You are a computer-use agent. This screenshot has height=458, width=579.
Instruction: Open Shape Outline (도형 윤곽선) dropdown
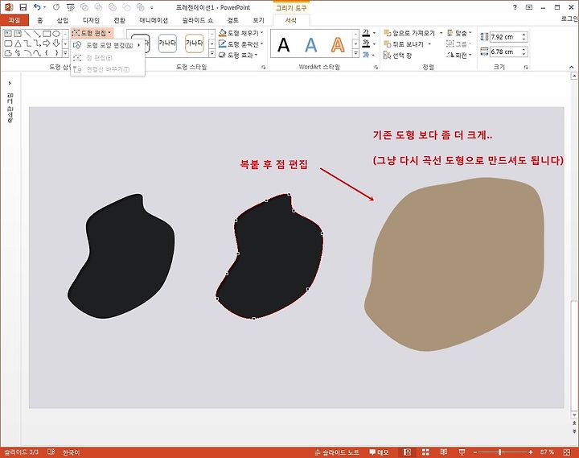click(x=241, y=44)
